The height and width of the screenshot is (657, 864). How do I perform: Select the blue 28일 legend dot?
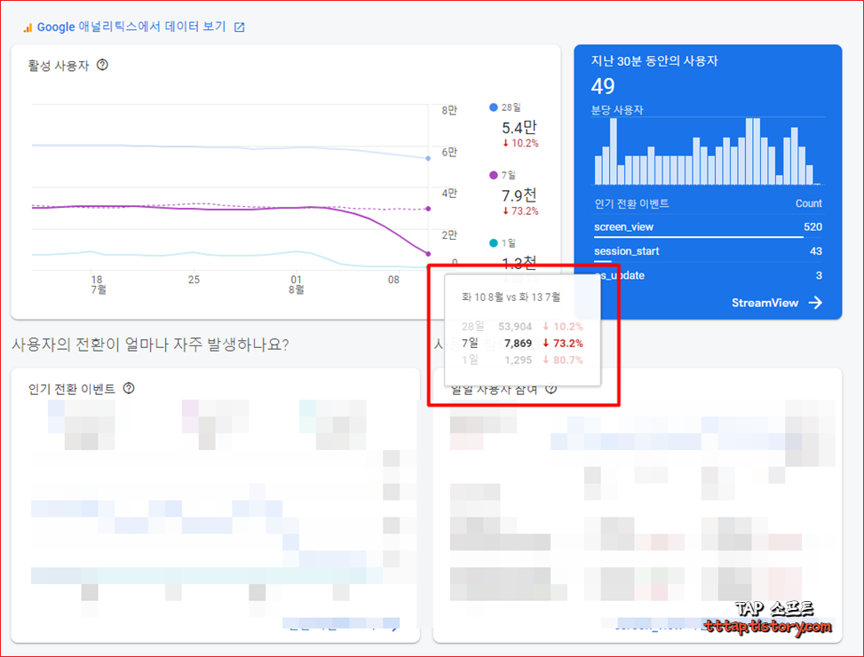(x=493, y=107)
